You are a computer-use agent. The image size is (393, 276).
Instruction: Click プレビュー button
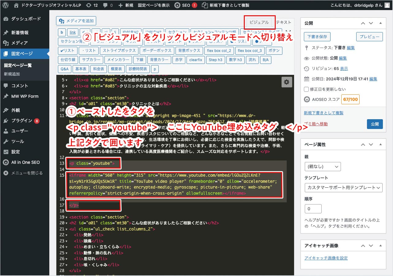tap(369, 37)
